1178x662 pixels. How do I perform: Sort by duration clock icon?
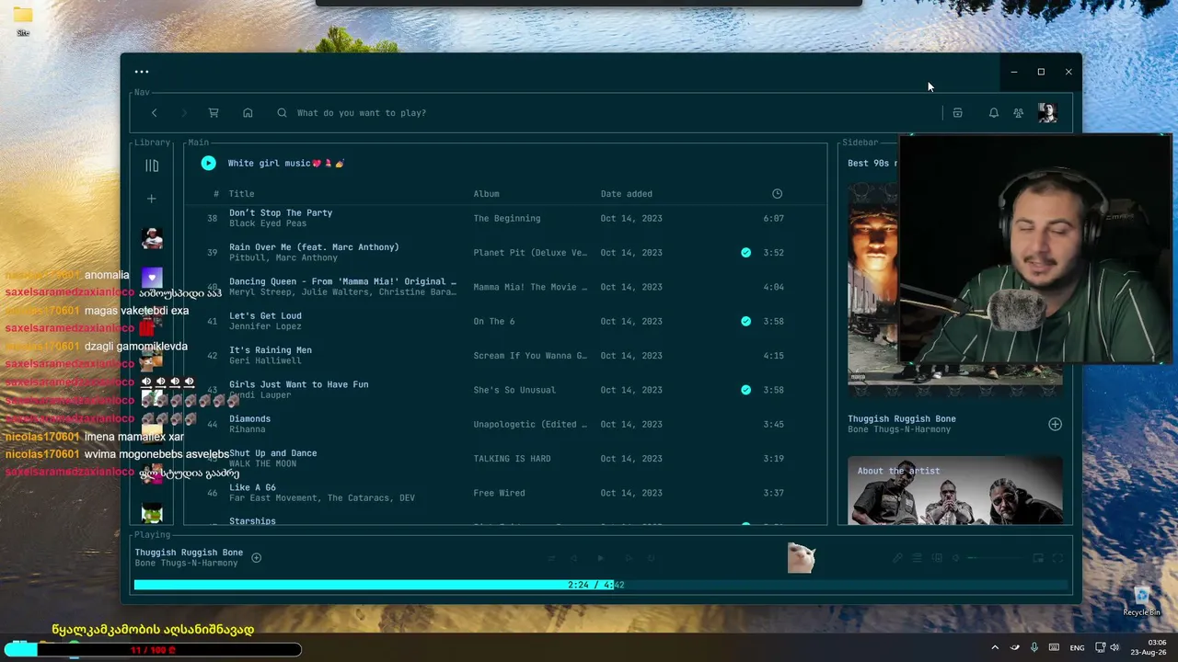[777, 194]
